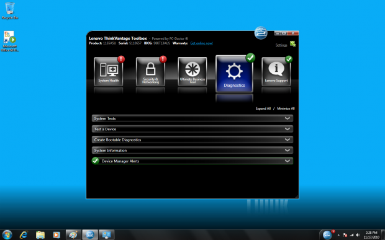Screen dimensions: 385x240
Task: Show hidden tray icons arrow
Action: point(338,235)
